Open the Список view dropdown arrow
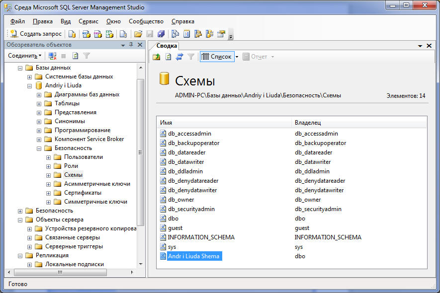The width and height of the screenshot is (440, 293). (x=237, y=57)
